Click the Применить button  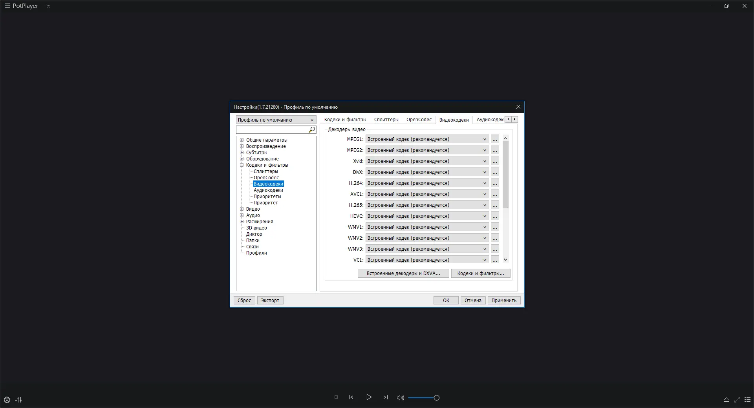point(504,301)
